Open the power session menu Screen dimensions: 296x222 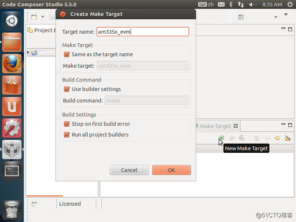coord(290,4)
